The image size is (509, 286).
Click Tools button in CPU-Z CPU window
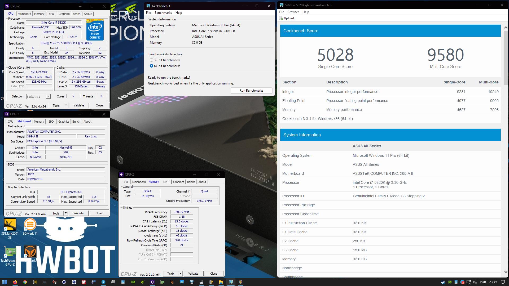[x=56, y=105]
